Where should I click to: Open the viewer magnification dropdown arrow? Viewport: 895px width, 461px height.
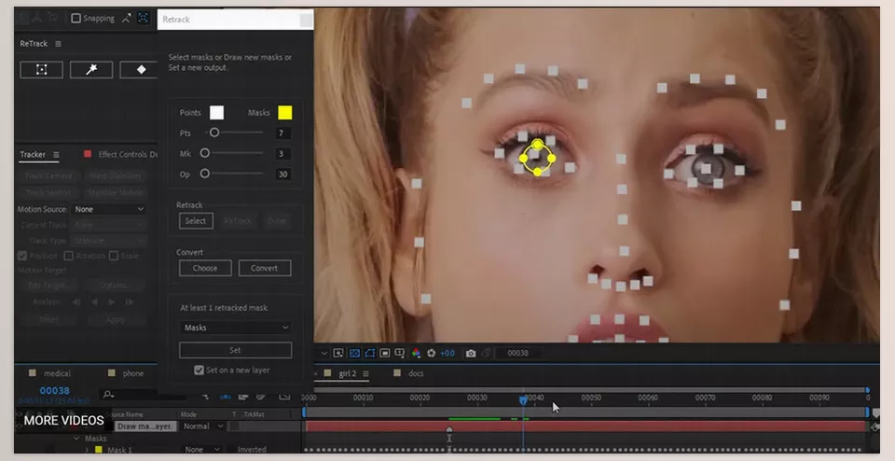coord(324,353)
